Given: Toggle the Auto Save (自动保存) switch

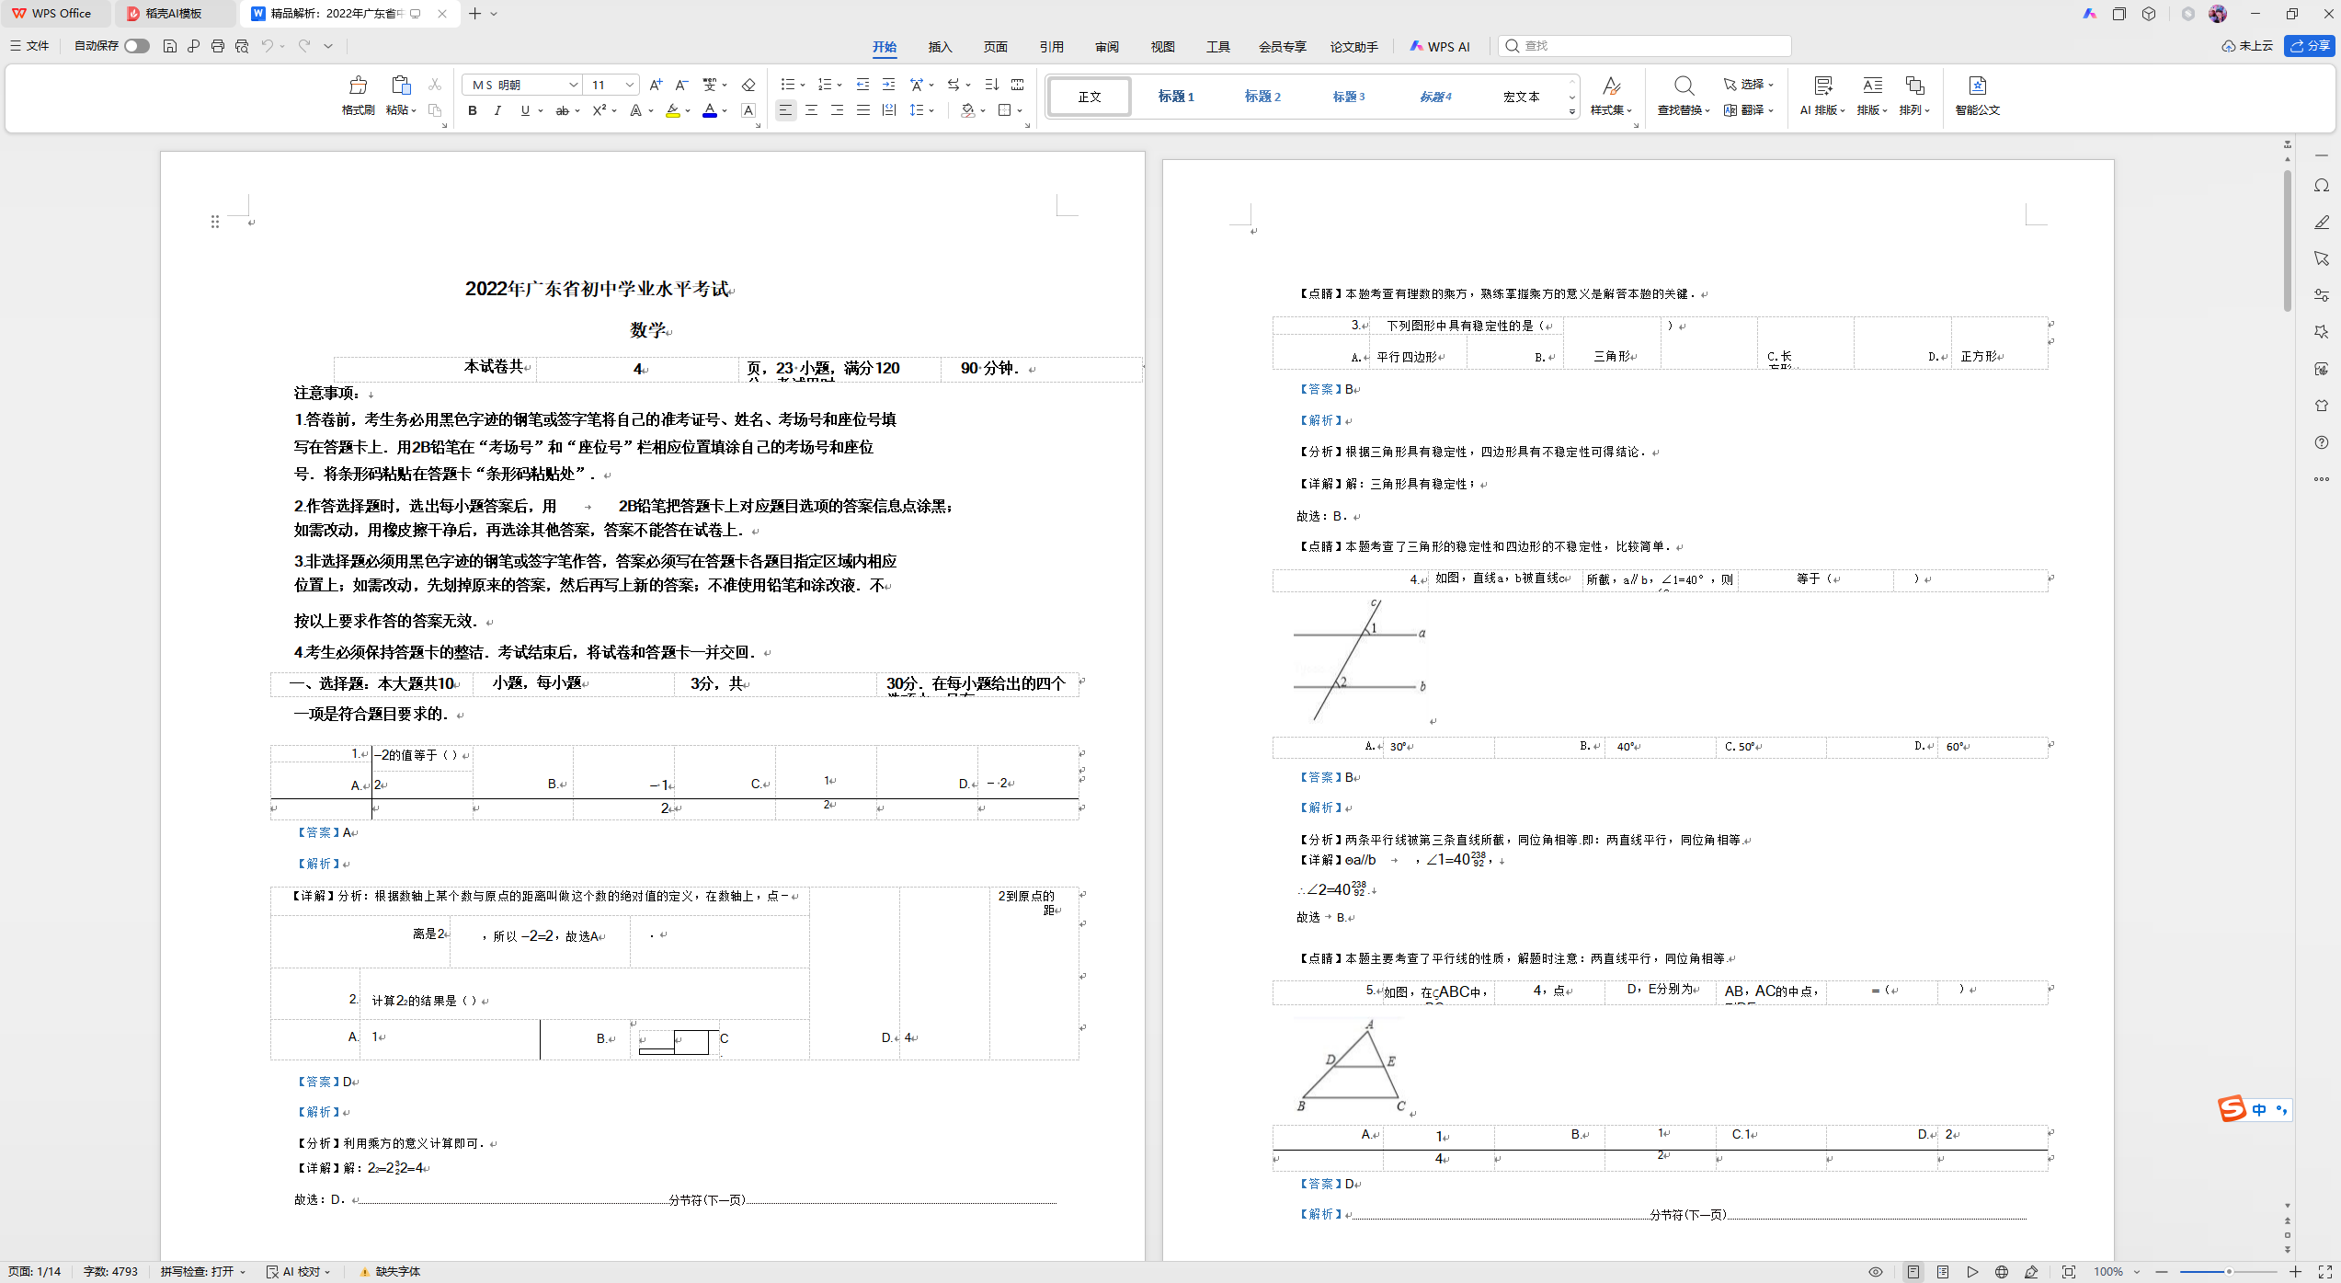Looking at the screenshot, I should (137, 46).
